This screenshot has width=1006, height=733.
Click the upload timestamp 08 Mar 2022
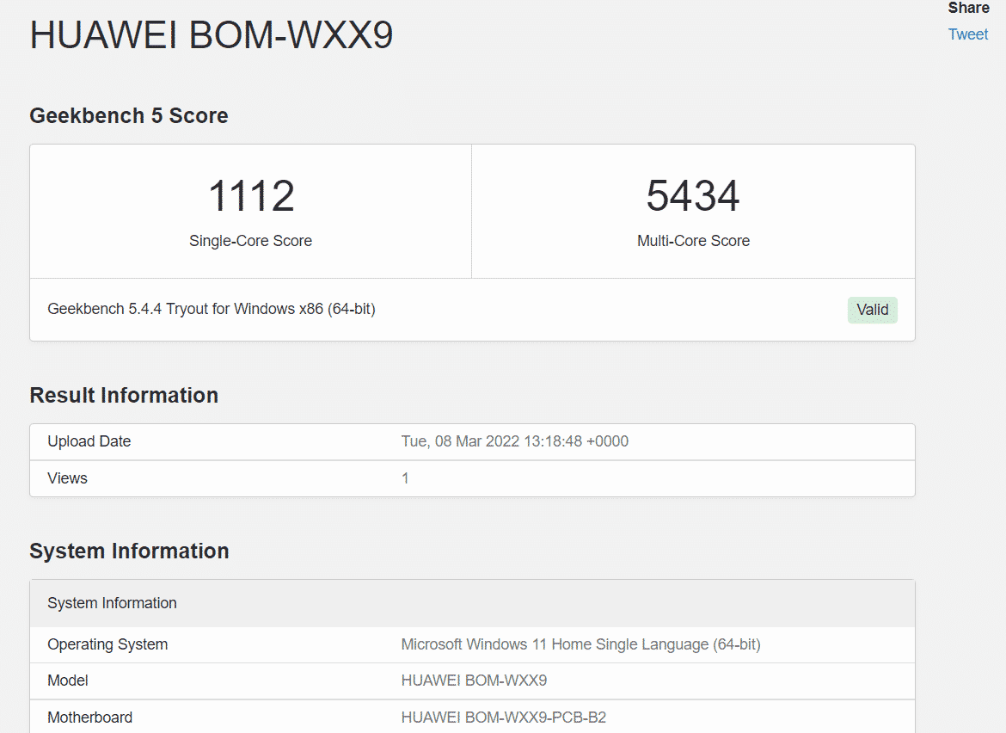(x=514, y=441)
